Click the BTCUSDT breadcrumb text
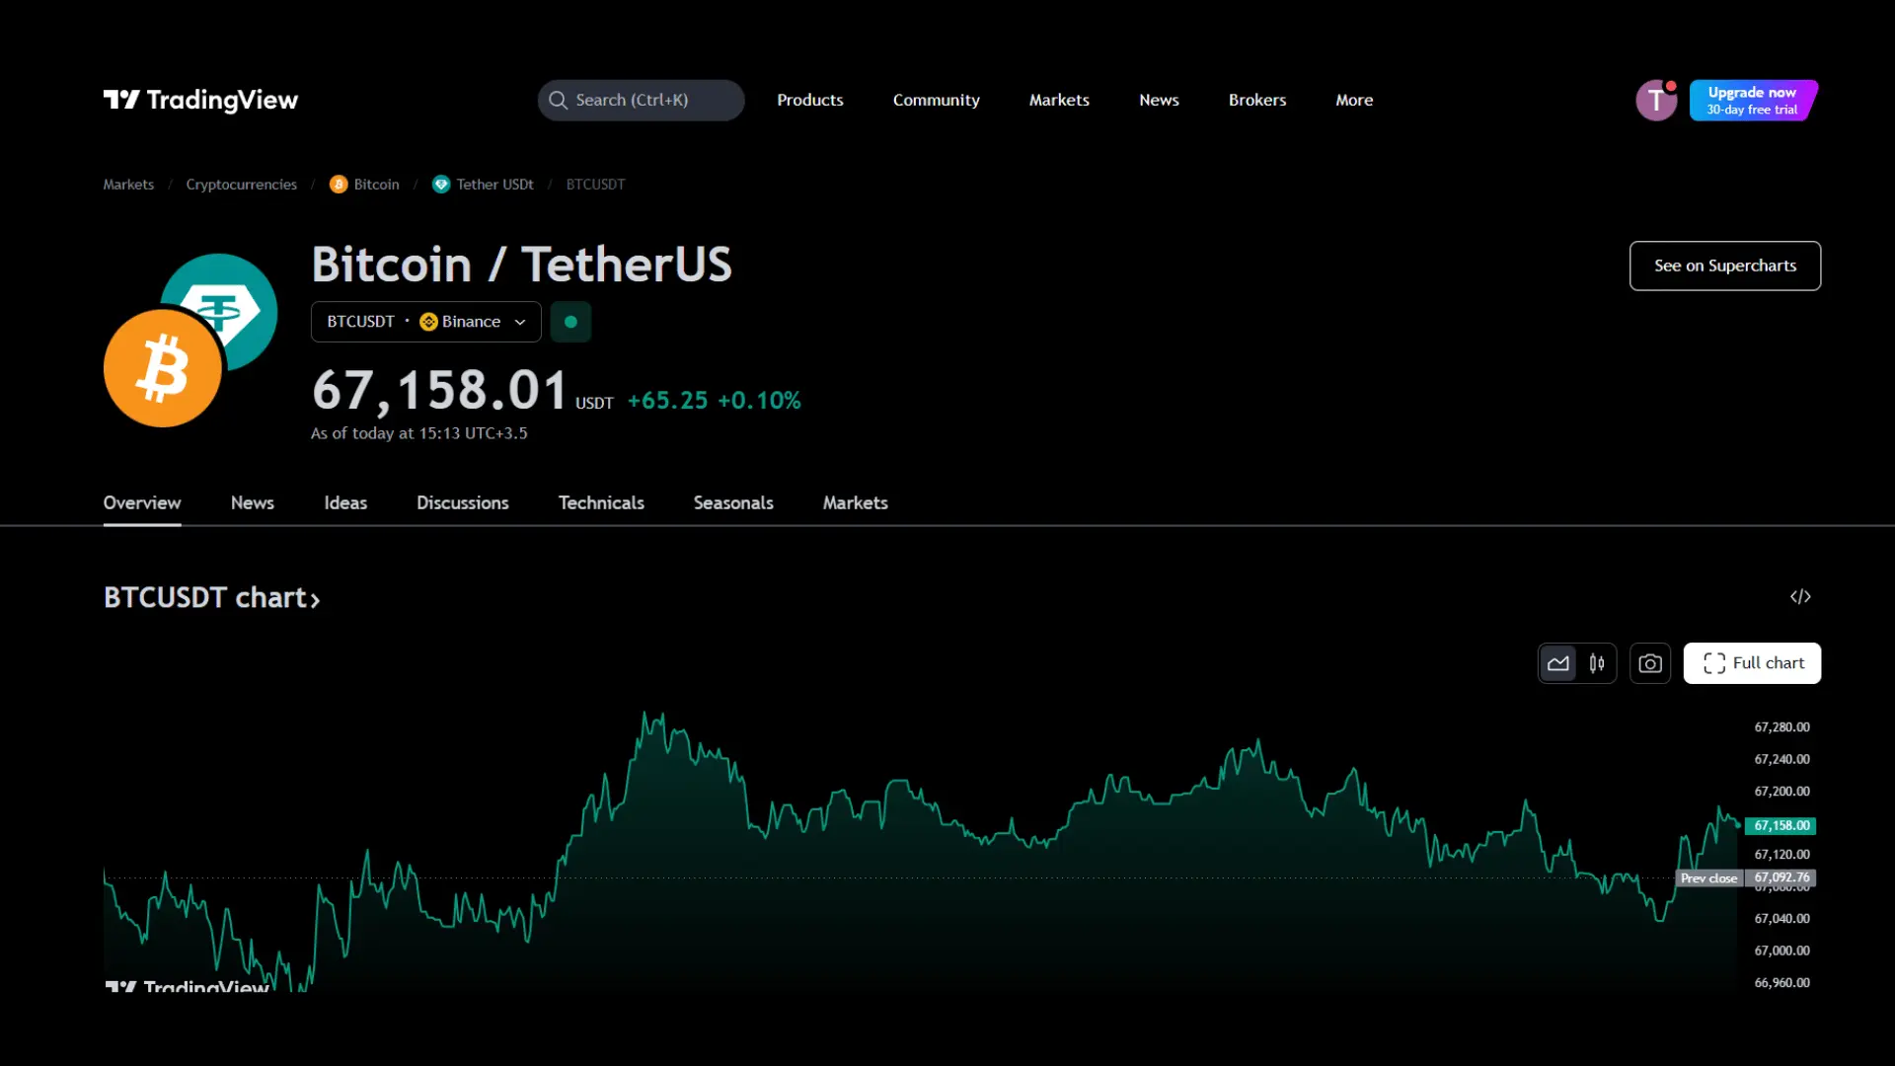The width and height of the screenshot is (1895, 1066). click(x=595, y=185)
